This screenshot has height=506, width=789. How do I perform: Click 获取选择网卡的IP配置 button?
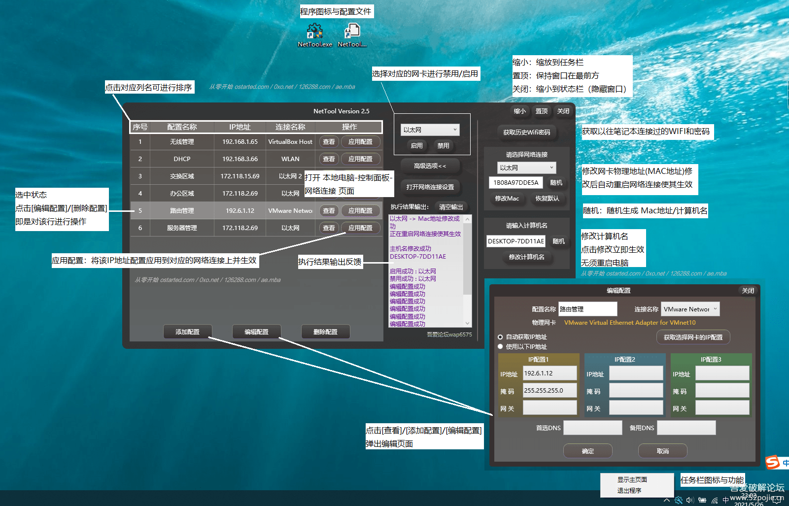[693, 337]
